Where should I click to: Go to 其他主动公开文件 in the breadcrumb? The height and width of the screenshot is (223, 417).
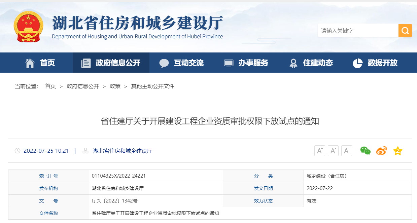click(153, 86)
